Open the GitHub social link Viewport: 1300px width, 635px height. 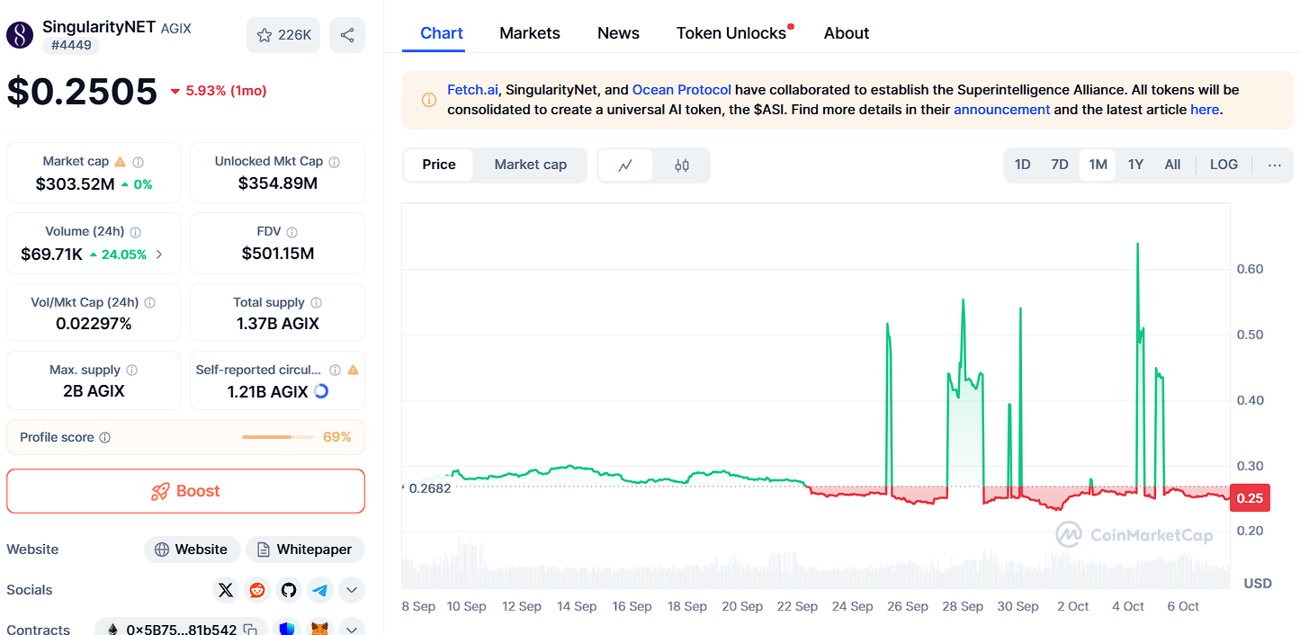pyautogui.click(x=289, y=590)
